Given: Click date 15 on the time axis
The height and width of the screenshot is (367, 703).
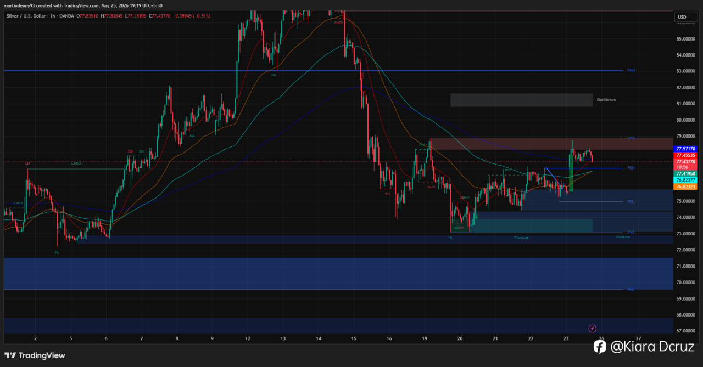Looking at the screenshot, I should (354, 338).
